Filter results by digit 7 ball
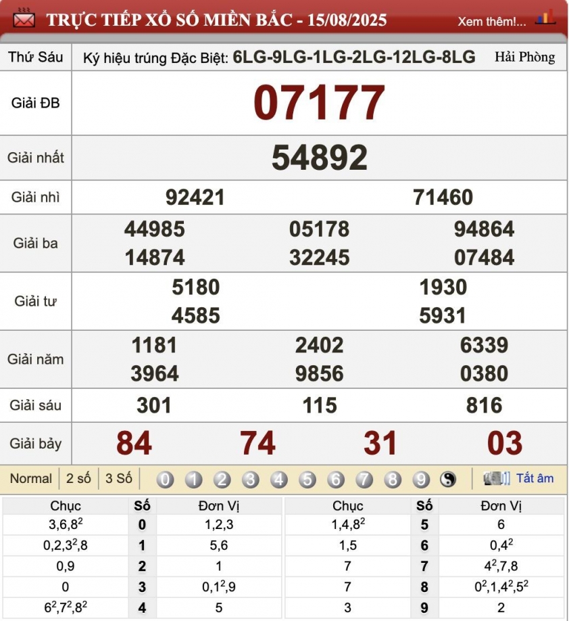Image resolution: width=569 pixels, height=621 pixels. [x=364, y=480]
